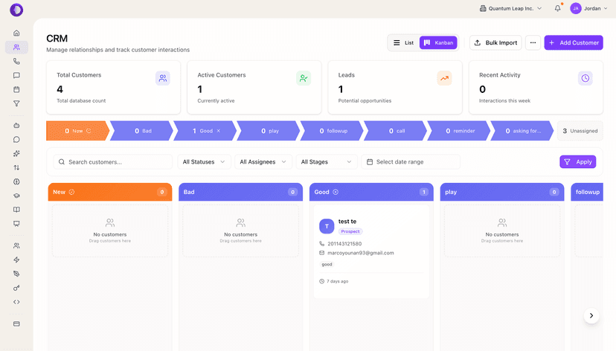Focus the Search customers field
Image resolution: width=616 pixels, height=351 pixels.
click(113, 162)
